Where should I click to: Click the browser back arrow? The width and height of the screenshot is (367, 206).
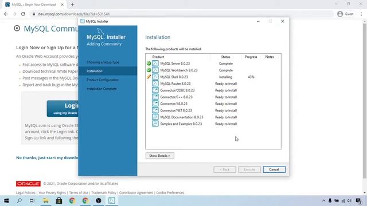click(x=6, y=14)
